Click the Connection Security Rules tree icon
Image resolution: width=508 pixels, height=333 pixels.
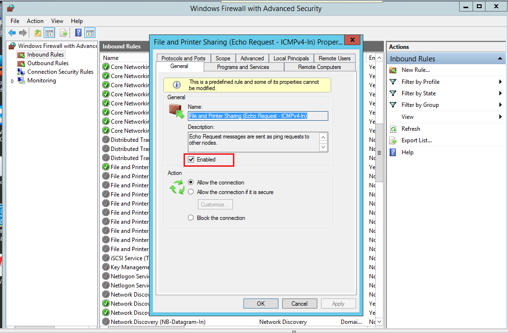(21, 71)
